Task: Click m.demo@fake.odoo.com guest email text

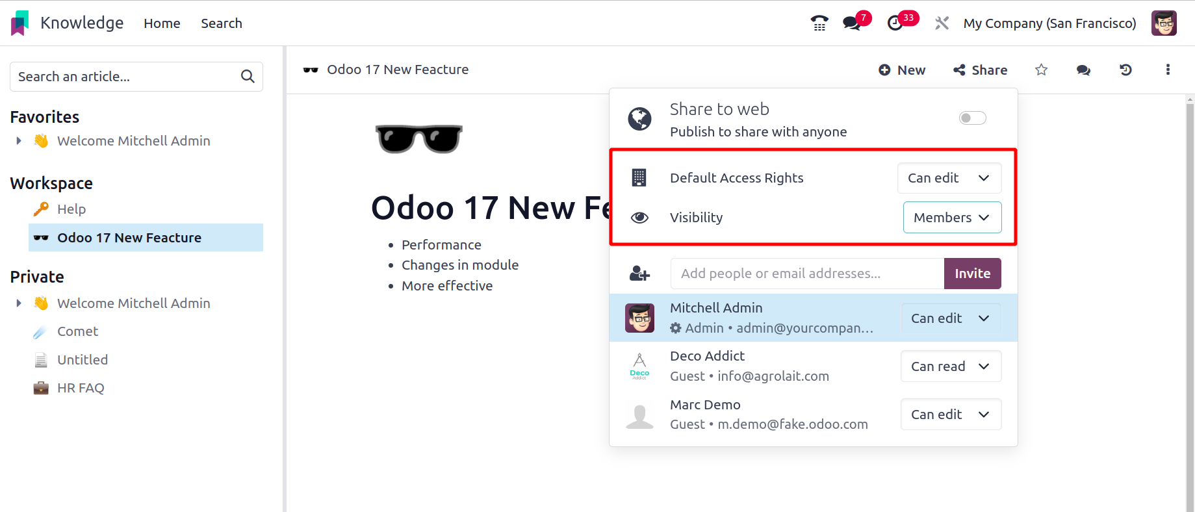Action: pyautogui.click(x=793, y=424)
